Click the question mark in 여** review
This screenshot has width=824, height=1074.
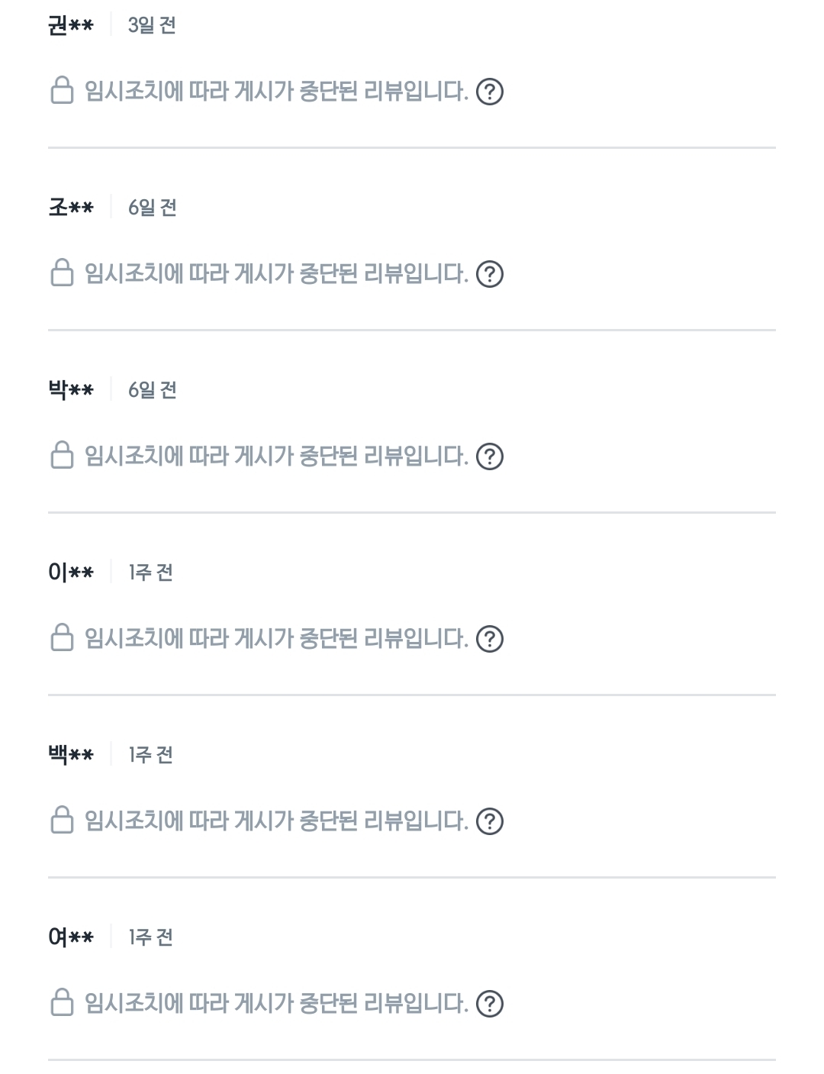click(x=489, y=1004)
